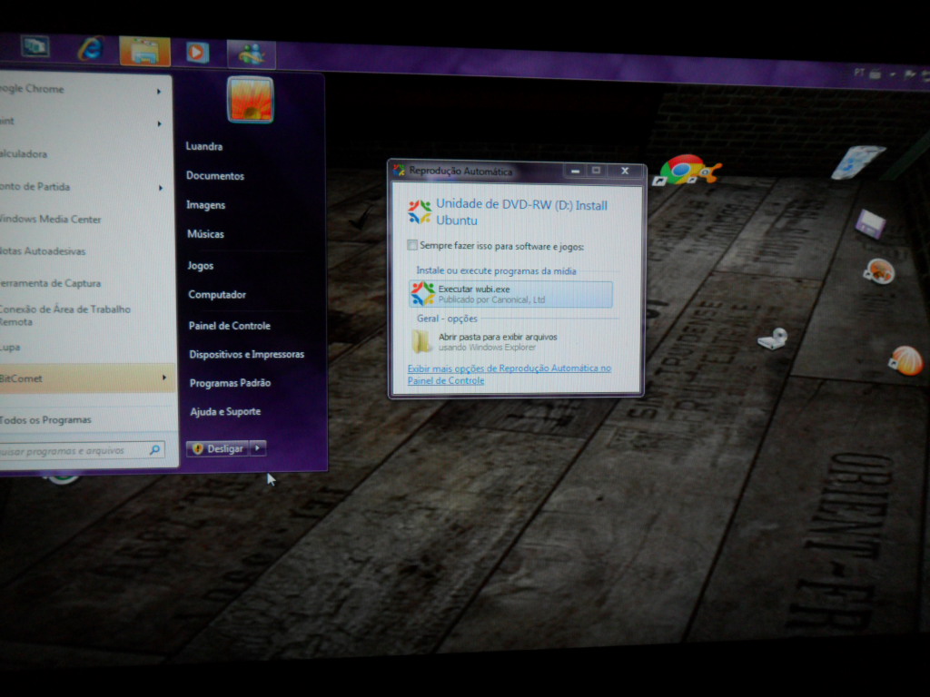
Task: Open Documentos from Start menu
Action: [x=215, y=175]
